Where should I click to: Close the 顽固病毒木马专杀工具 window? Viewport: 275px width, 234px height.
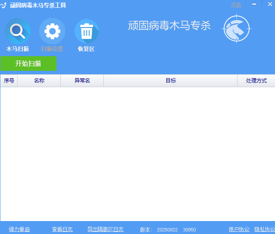pyautogui.click(x=269, y=4)
